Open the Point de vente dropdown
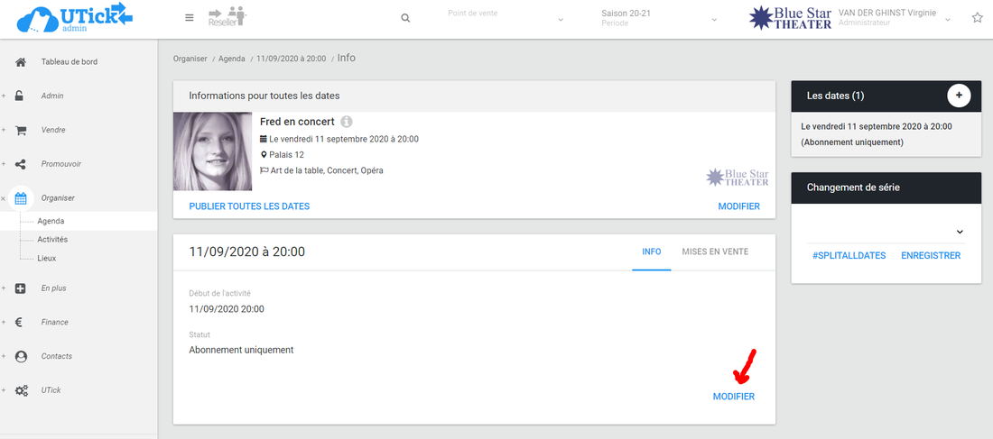This screenshot has width=993, height=439. (506, 18)
